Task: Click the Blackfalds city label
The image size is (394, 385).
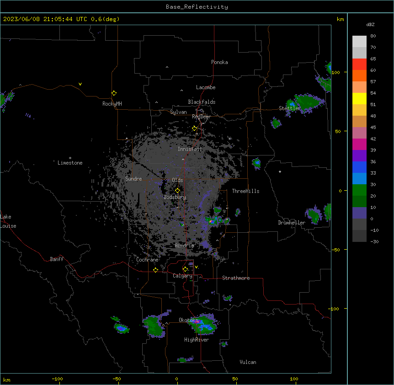Action: click(202, 102)
